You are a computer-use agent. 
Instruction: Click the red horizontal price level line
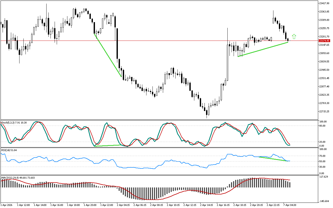(x=156, y=41)
